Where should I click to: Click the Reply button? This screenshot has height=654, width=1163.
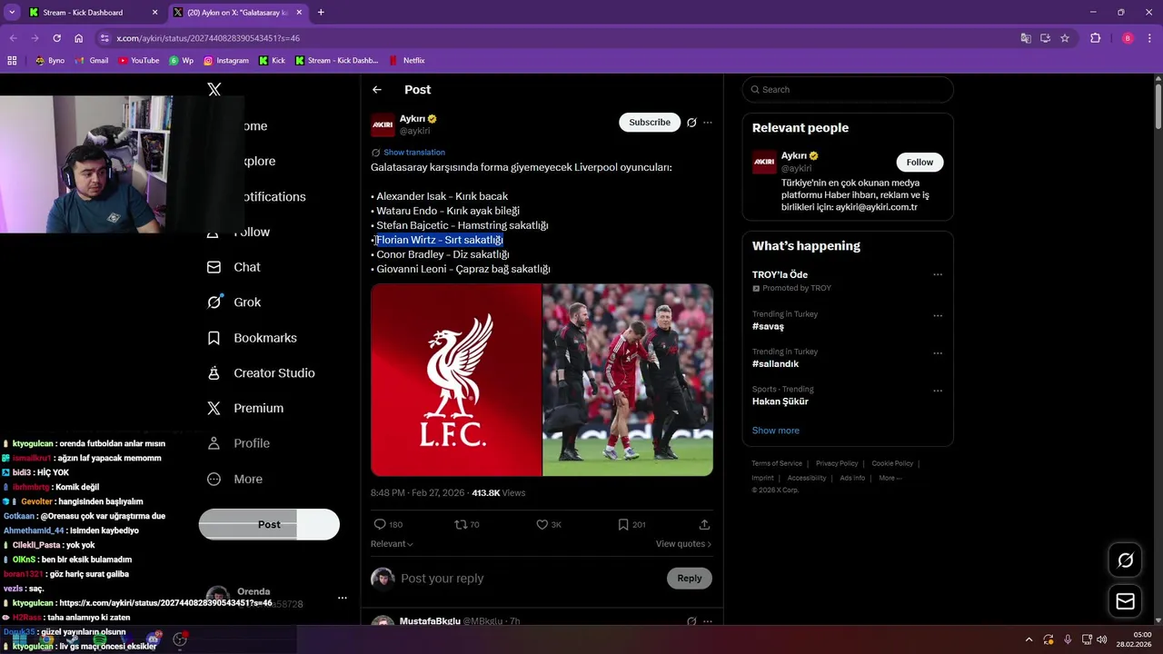pos(690,579)
